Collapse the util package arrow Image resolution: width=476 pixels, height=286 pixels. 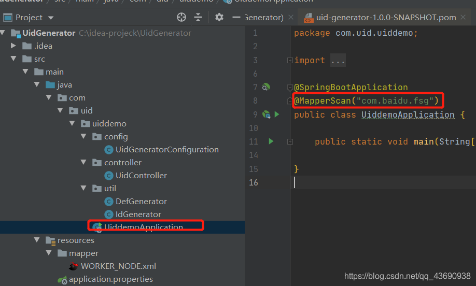84,188
